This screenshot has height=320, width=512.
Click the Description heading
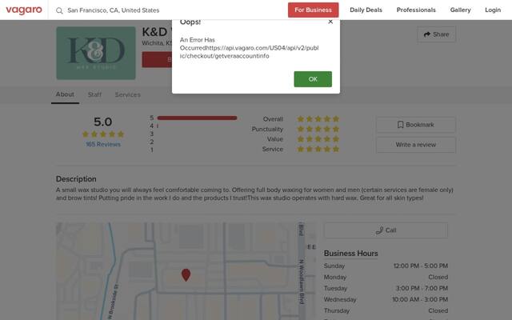point(76,179)
